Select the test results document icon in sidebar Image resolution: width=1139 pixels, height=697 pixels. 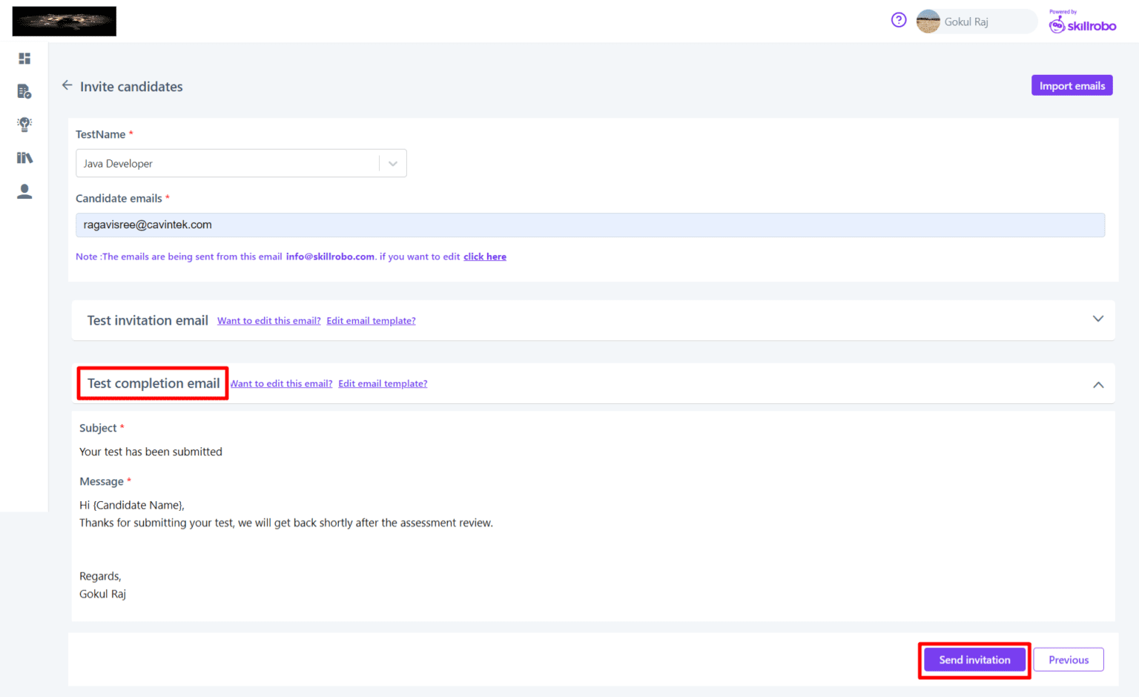(x=24, y=91)
